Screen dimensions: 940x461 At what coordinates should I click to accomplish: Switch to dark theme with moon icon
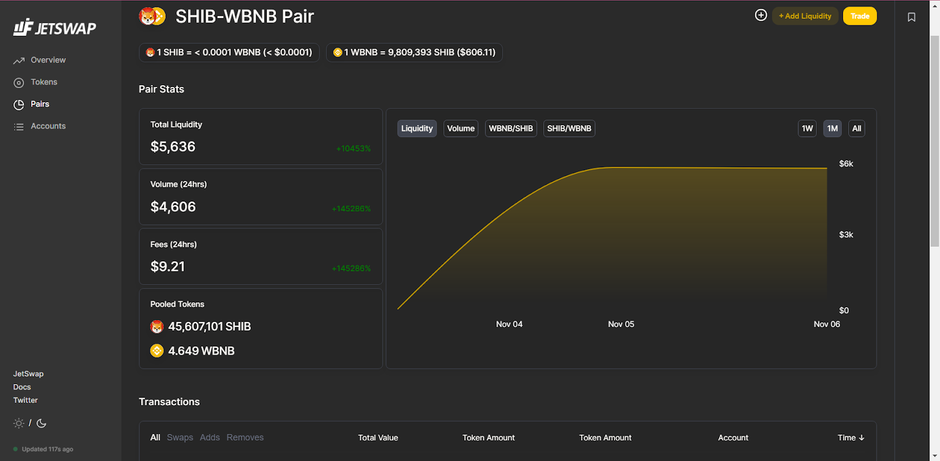coord(41,423)
